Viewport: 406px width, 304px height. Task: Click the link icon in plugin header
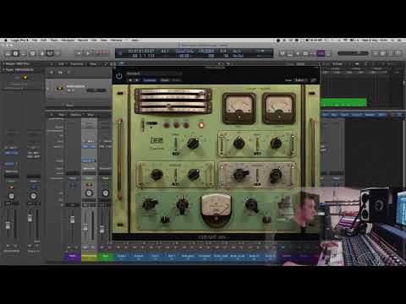(313, 80)
